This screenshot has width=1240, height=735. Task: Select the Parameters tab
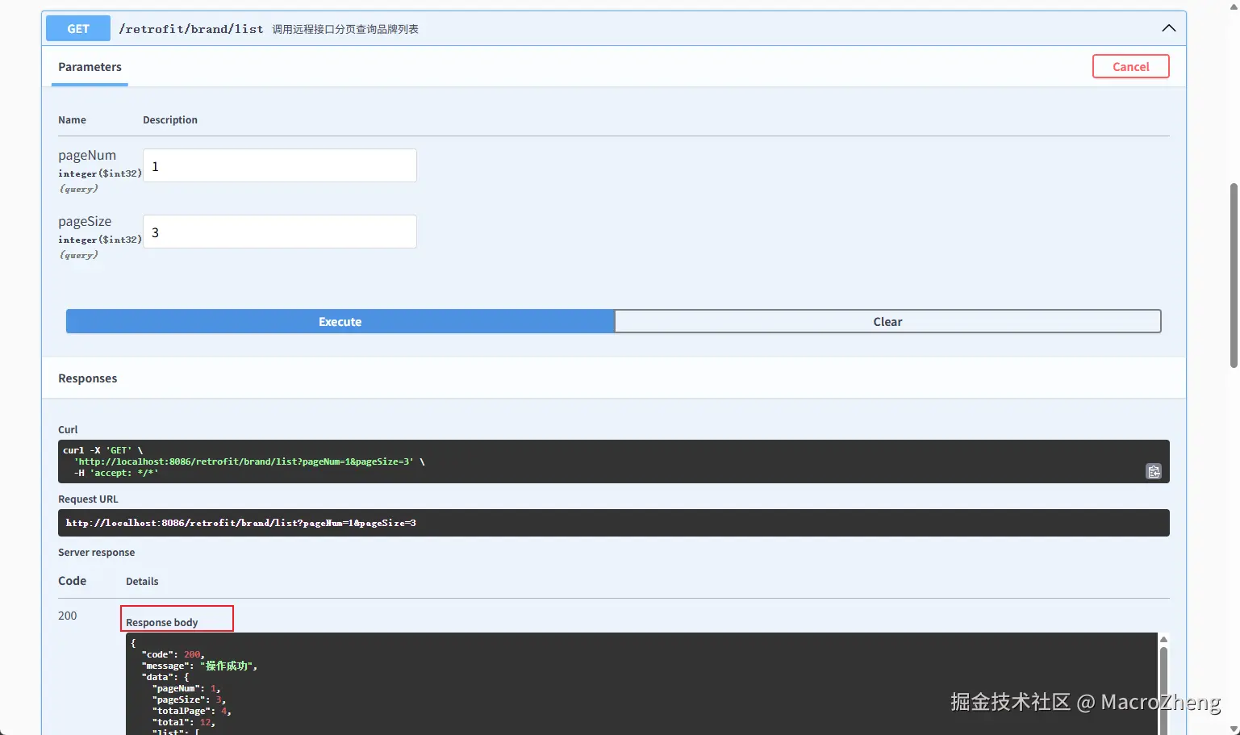(90, 67)
